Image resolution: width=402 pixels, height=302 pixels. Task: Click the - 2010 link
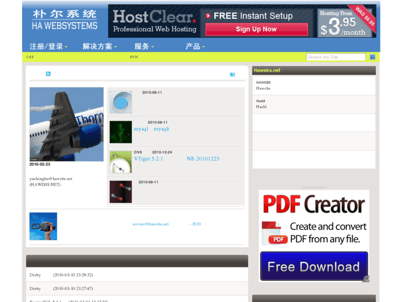(195, 224)
